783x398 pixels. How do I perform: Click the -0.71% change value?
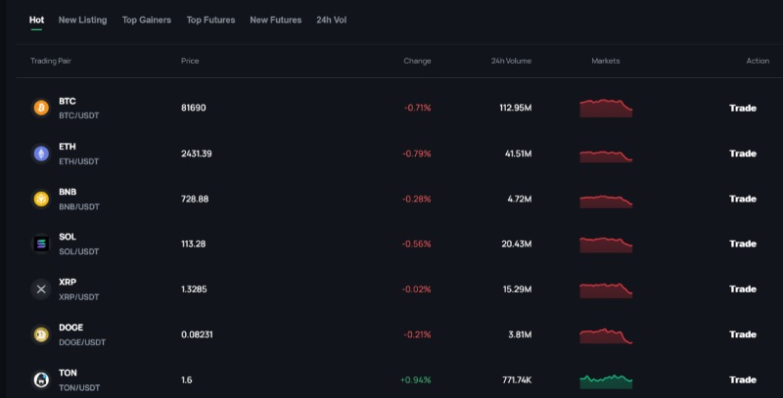[x=418, y=108]
